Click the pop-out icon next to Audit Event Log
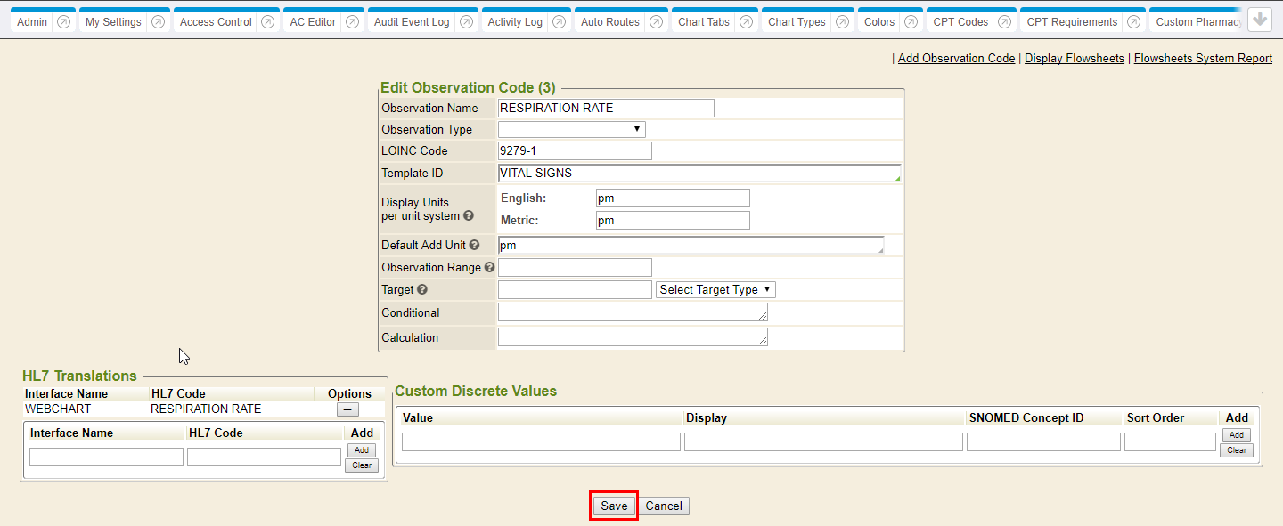 pyautogui.click(x=465, y=22)
